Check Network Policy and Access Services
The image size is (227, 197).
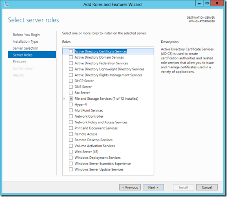tap(71, 122)
